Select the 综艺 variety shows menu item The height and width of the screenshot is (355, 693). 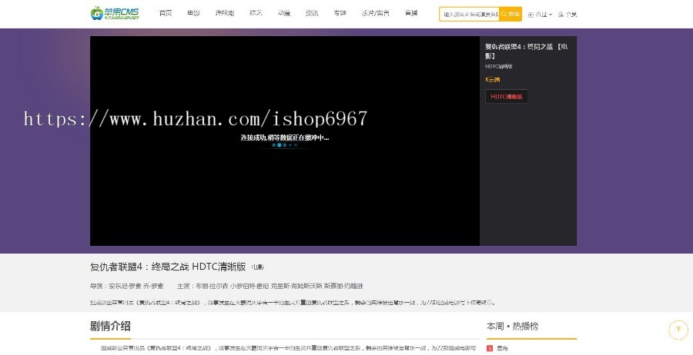(x=256, y=14)
